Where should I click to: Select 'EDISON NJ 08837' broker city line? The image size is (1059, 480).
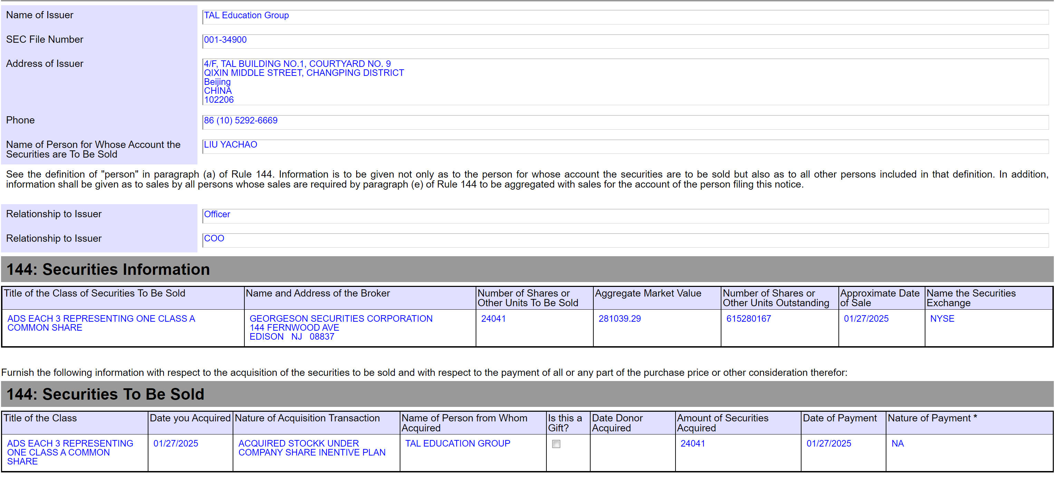click(292, 337)
